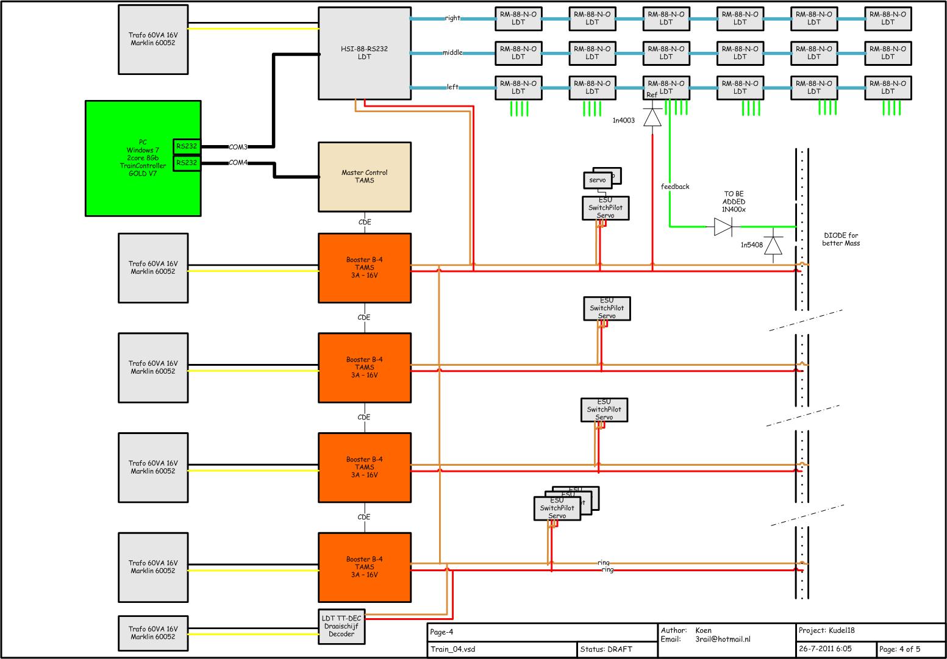Screen dimensions: 947x659
Task: Click the 'right' bus label
Action: [x=453, y=18]
